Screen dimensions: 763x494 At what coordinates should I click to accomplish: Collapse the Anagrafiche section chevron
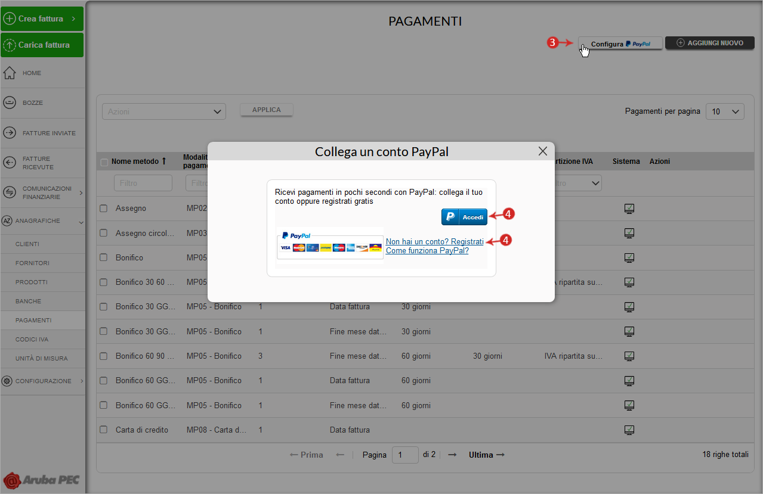point(81,222)
